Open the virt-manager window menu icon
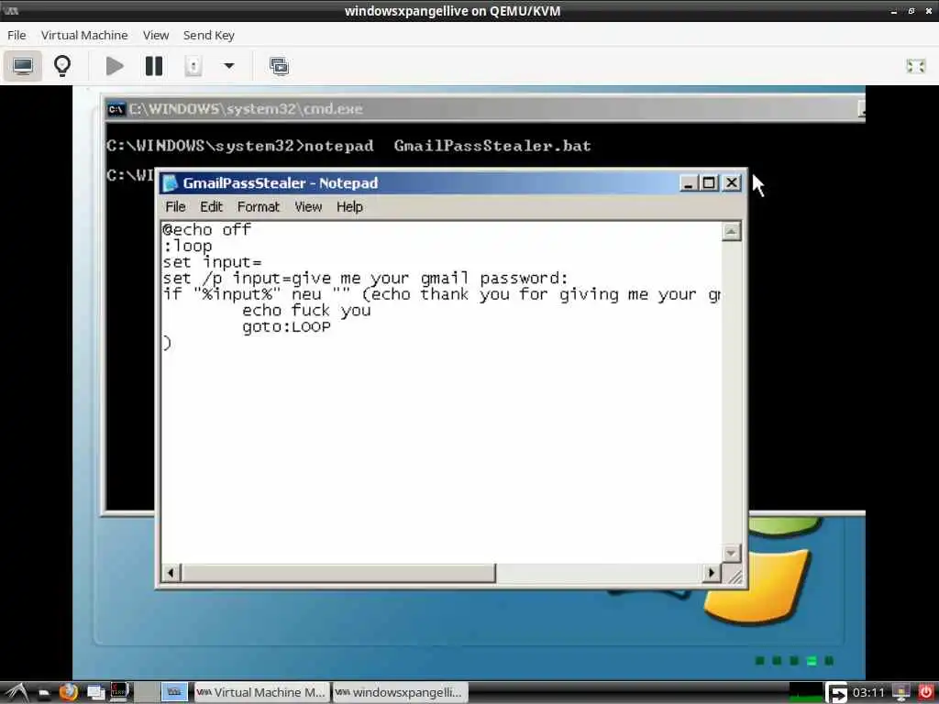 [x=11, y=11]
